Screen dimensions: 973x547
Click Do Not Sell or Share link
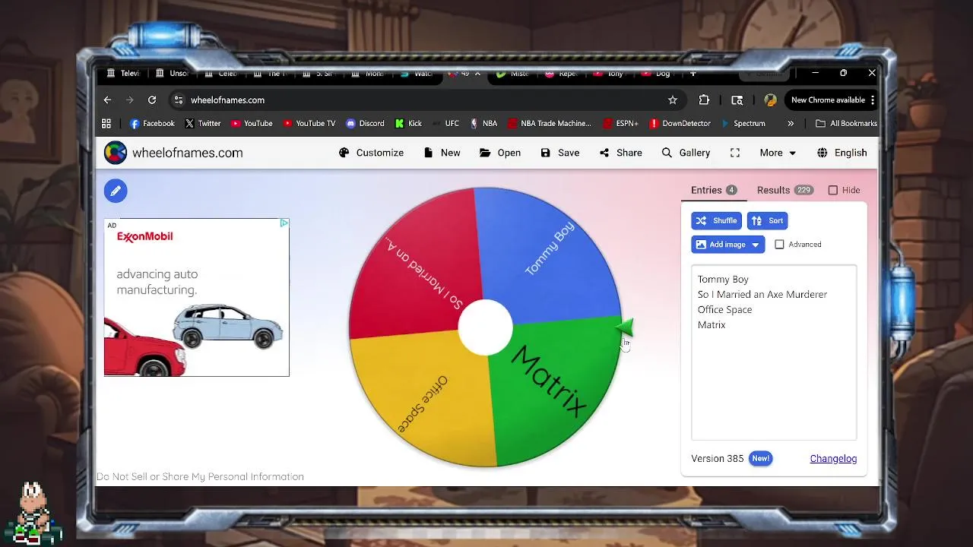tap(200, 477)
